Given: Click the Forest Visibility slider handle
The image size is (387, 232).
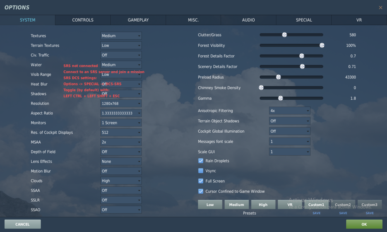Looking at the screenshot, I should (x=322, y=45).
